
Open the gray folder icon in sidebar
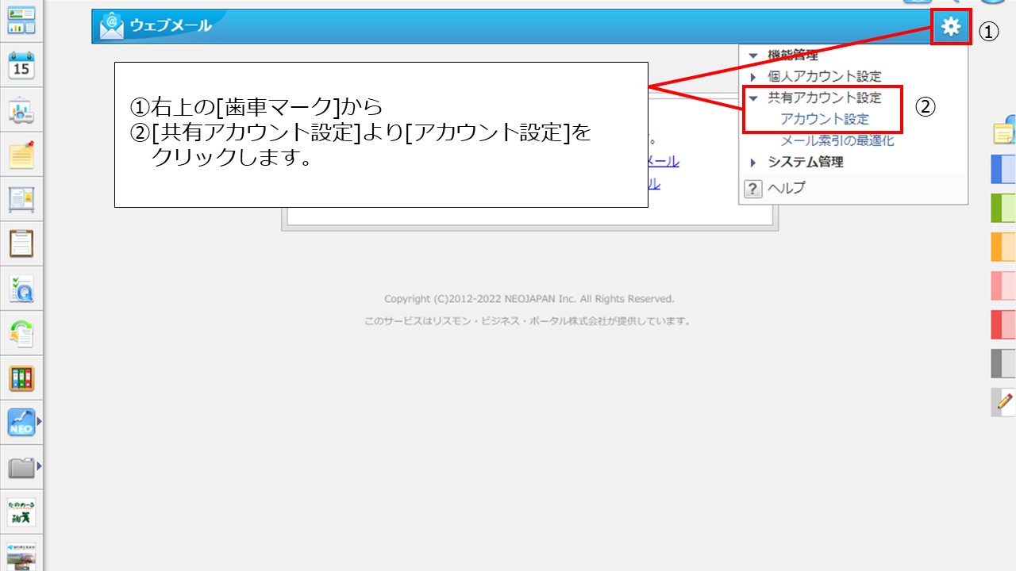[x=21, y=467]
